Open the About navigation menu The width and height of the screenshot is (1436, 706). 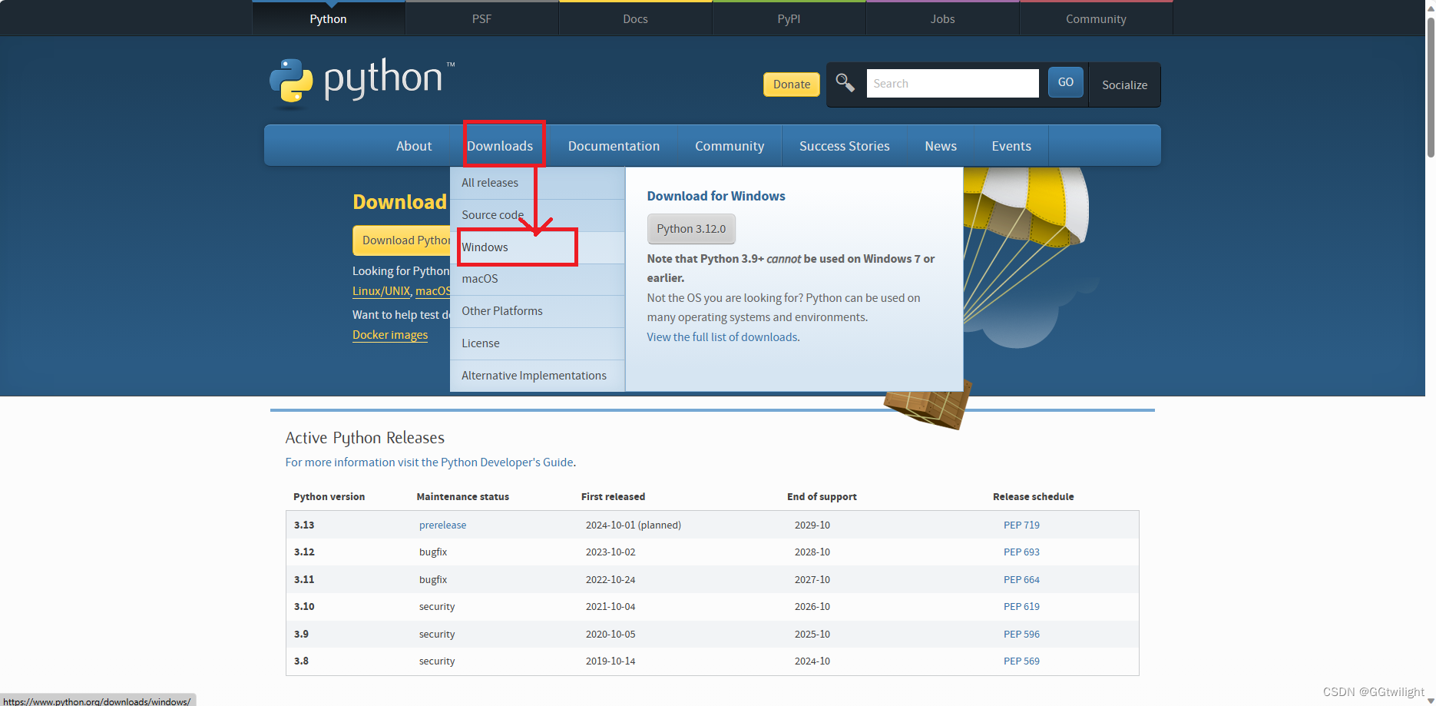[x=414, y=146]
